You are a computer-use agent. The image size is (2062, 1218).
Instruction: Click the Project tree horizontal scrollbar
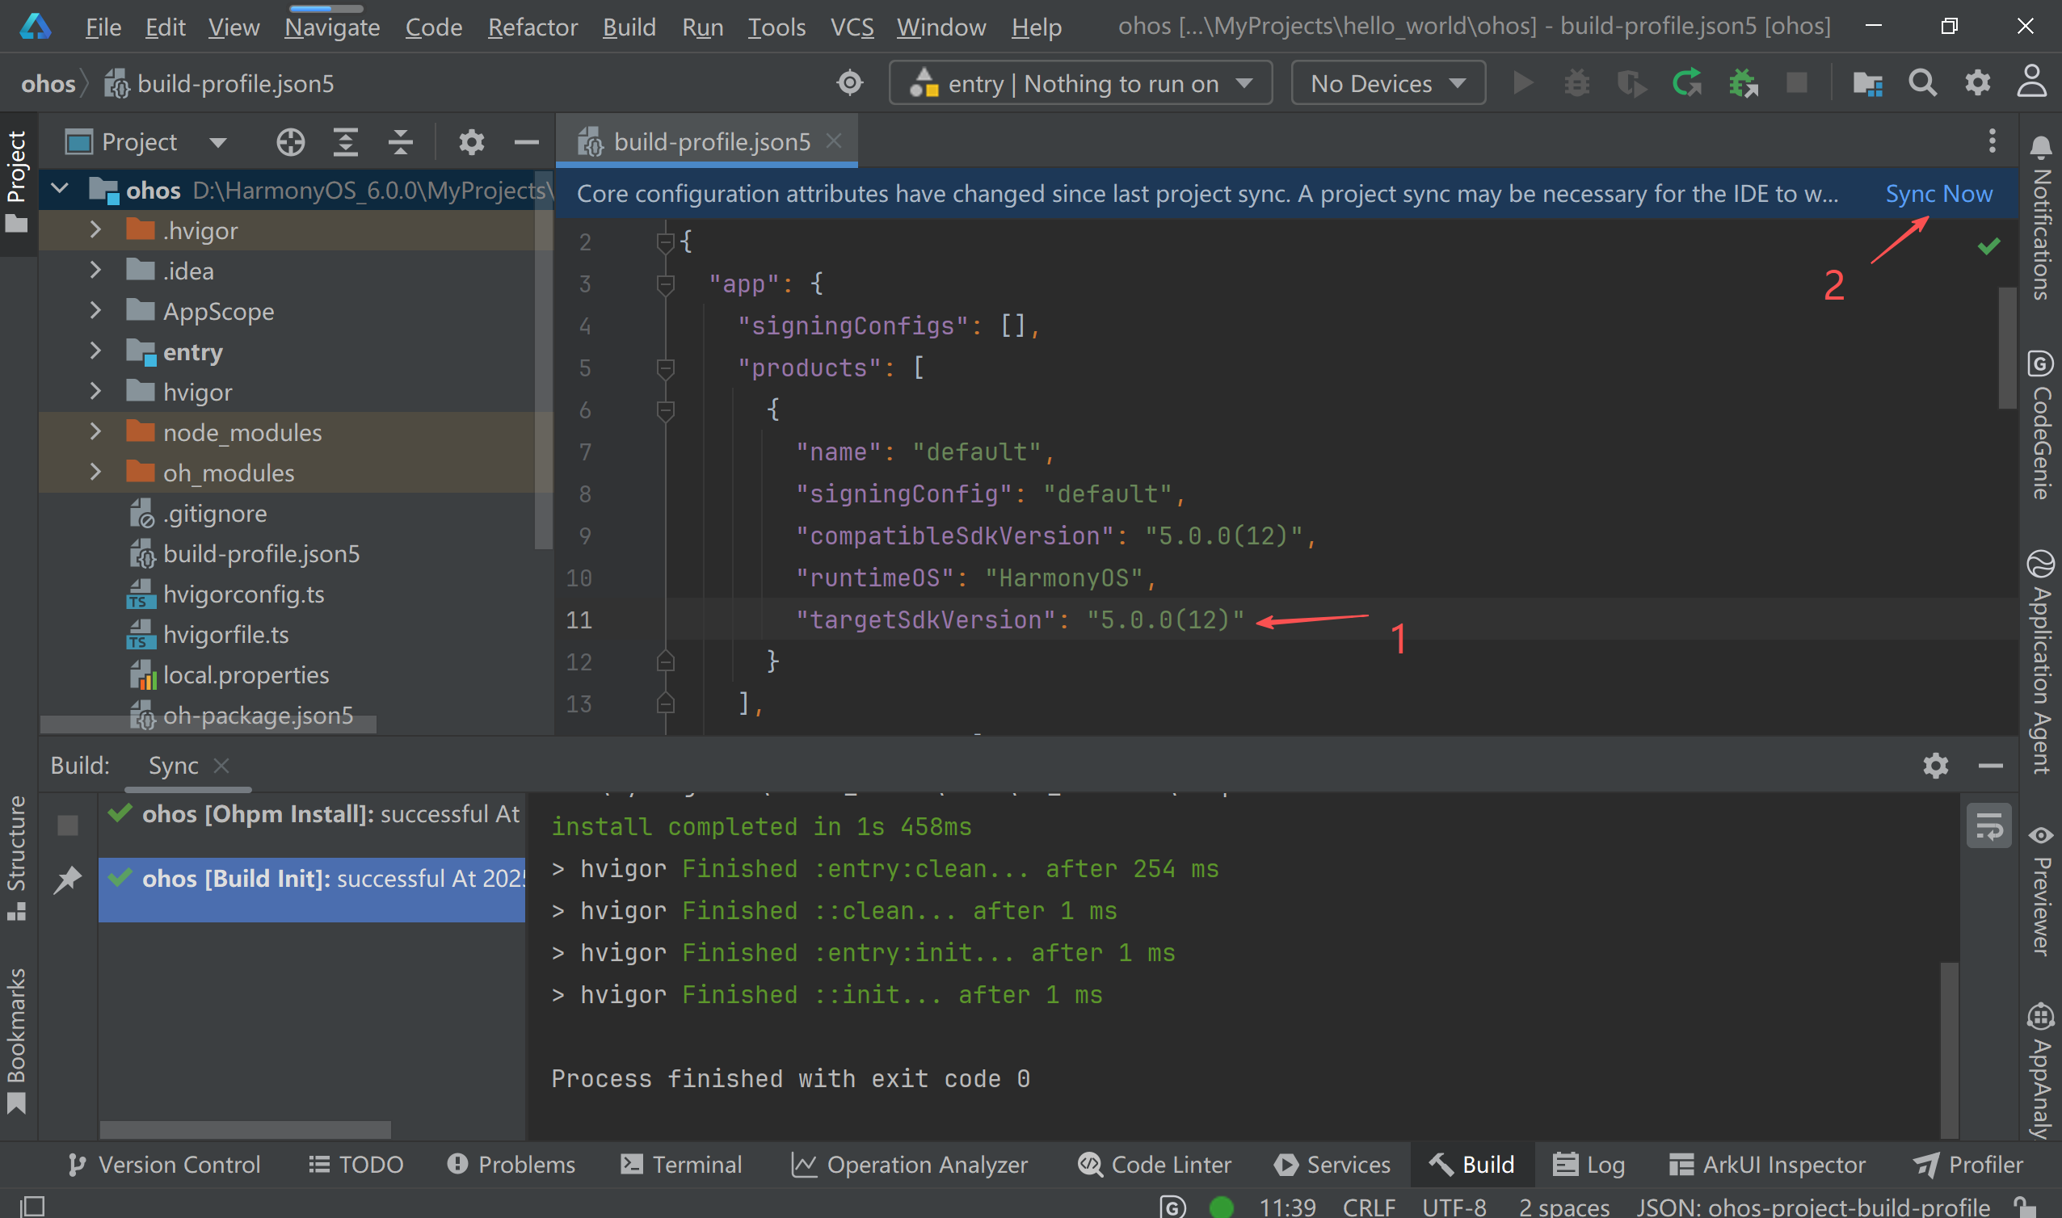tap(208, 724)
